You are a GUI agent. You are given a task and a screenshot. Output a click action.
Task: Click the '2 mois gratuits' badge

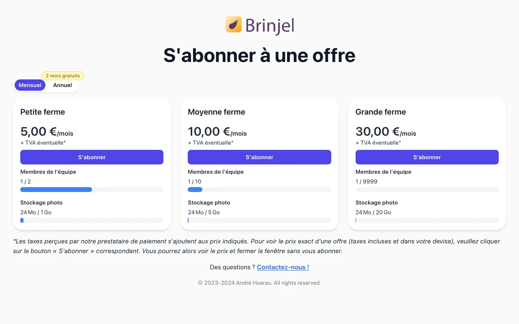point(63,76)
